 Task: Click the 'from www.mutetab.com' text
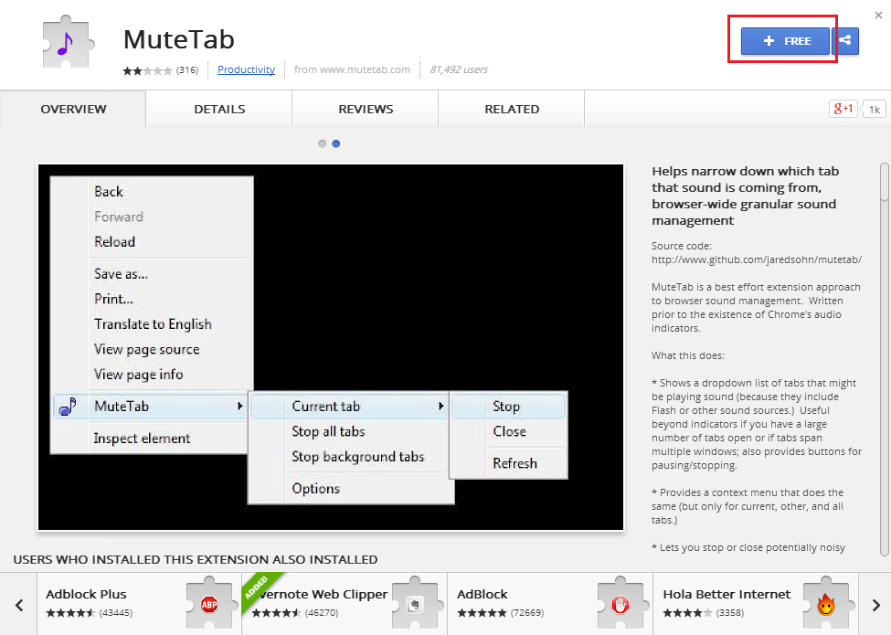(352, 69)
